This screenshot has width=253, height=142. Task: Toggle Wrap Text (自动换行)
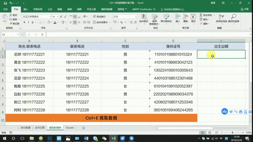[x=100, y=17]
